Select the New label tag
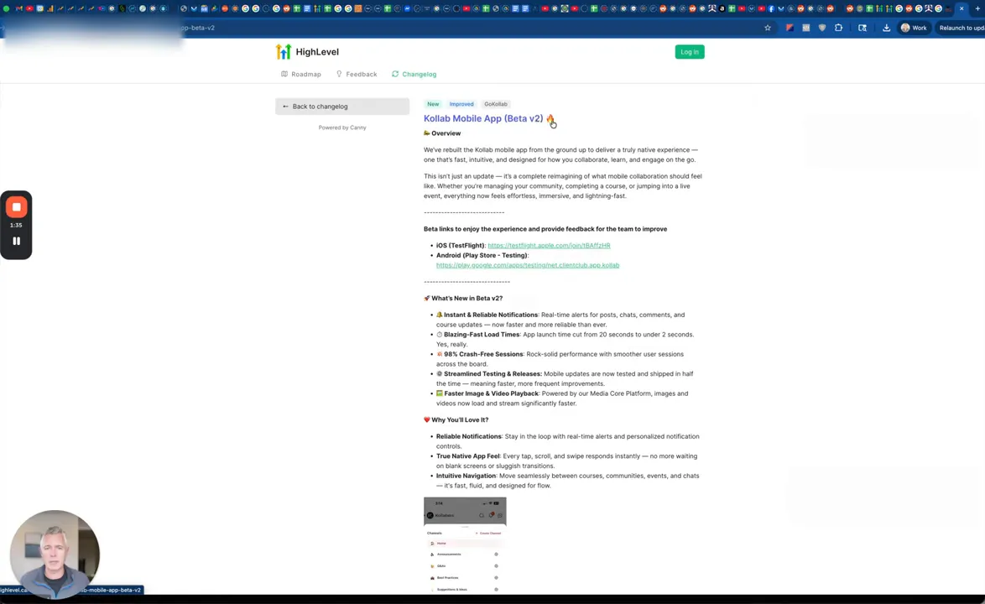The width and height of the screenshot is (985, 604). click(x=433, y=104)
